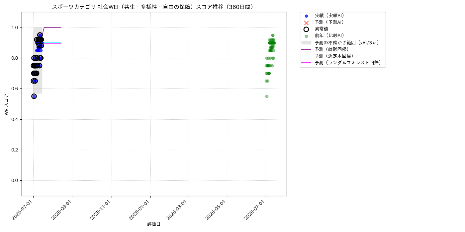Click legend label 異常値

(322, 29)
